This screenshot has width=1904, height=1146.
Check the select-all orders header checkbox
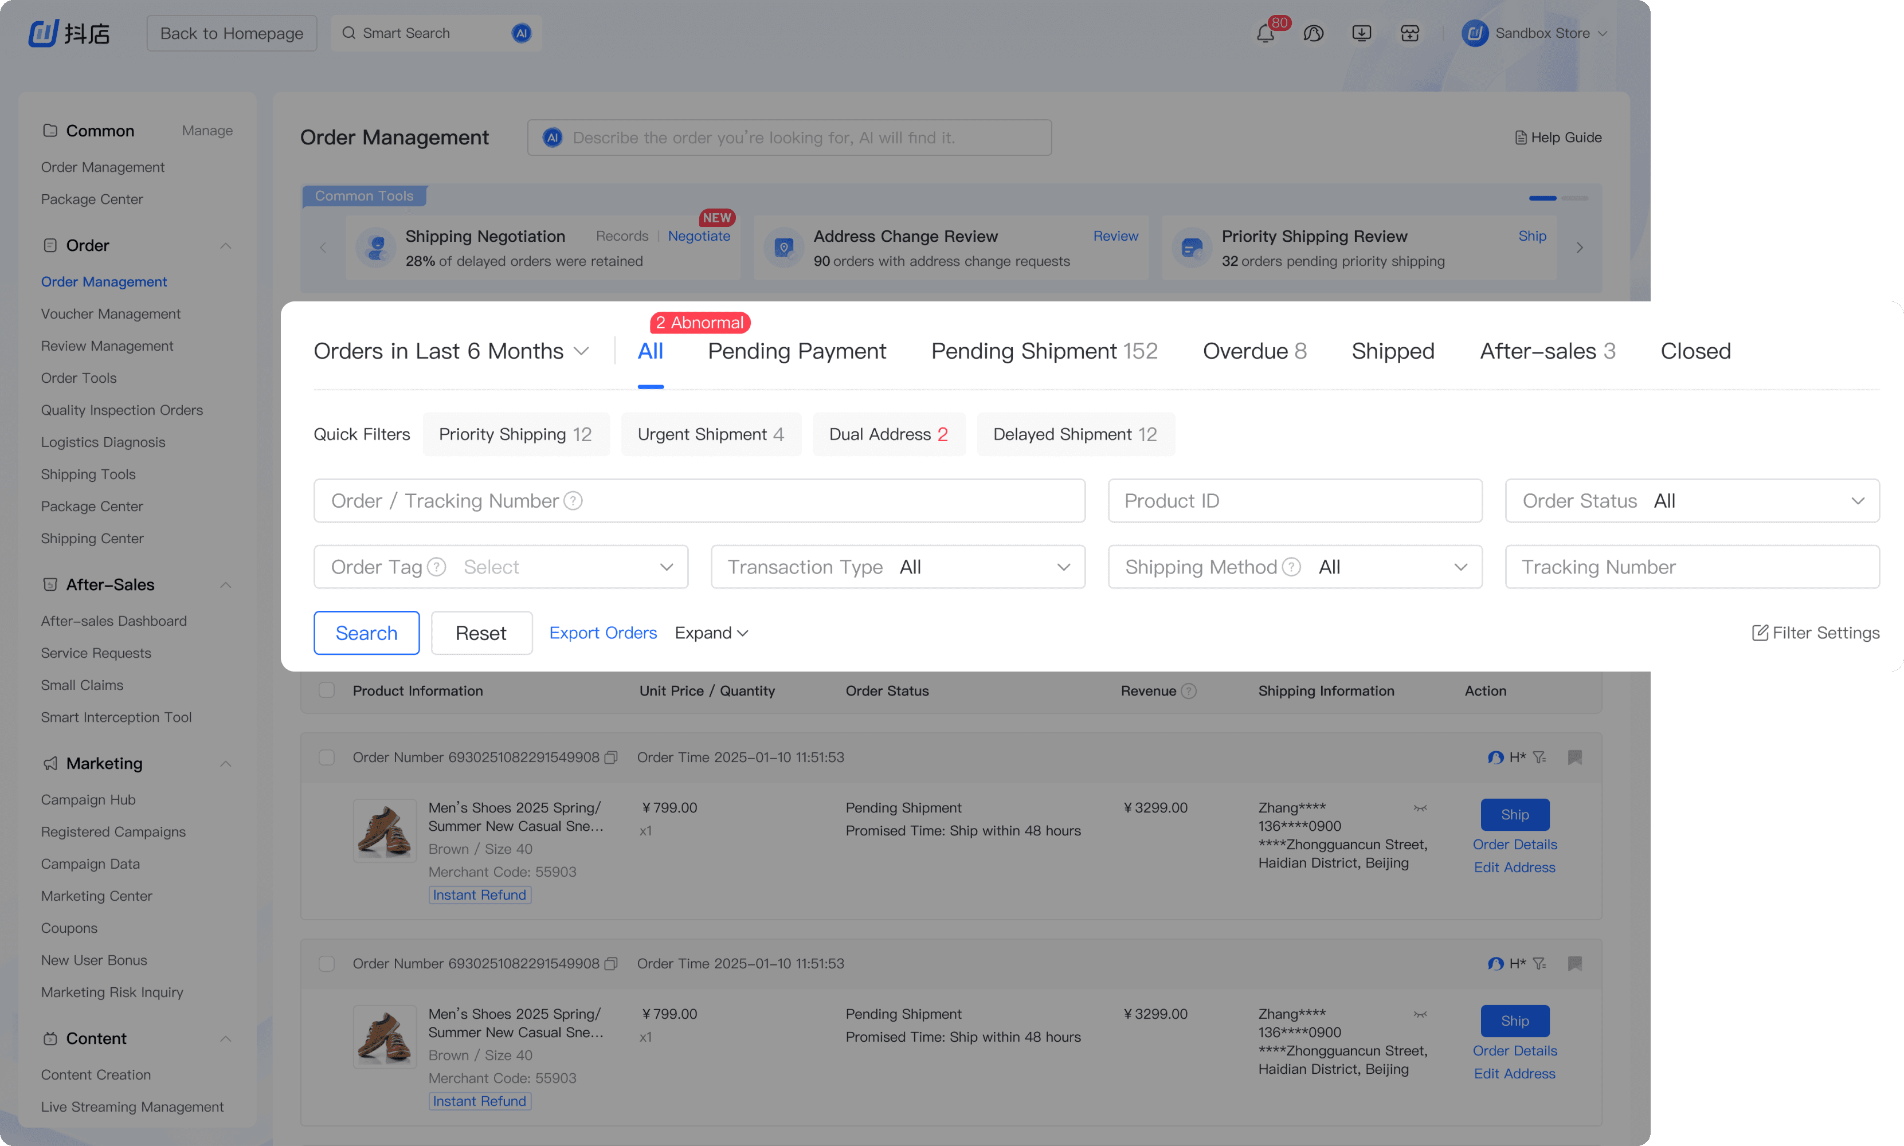(x=327, y=690)
